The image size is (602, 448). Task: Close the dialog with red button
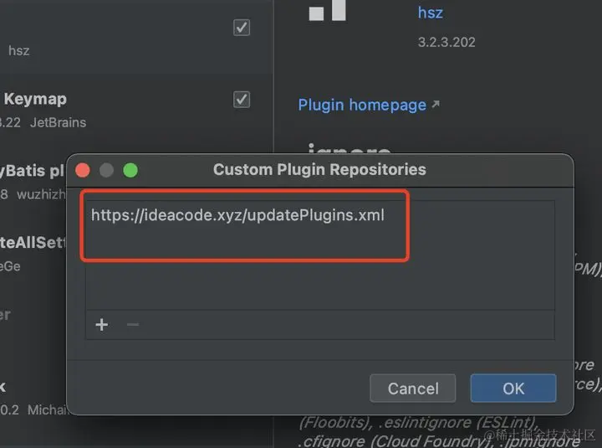coord(83,170)
